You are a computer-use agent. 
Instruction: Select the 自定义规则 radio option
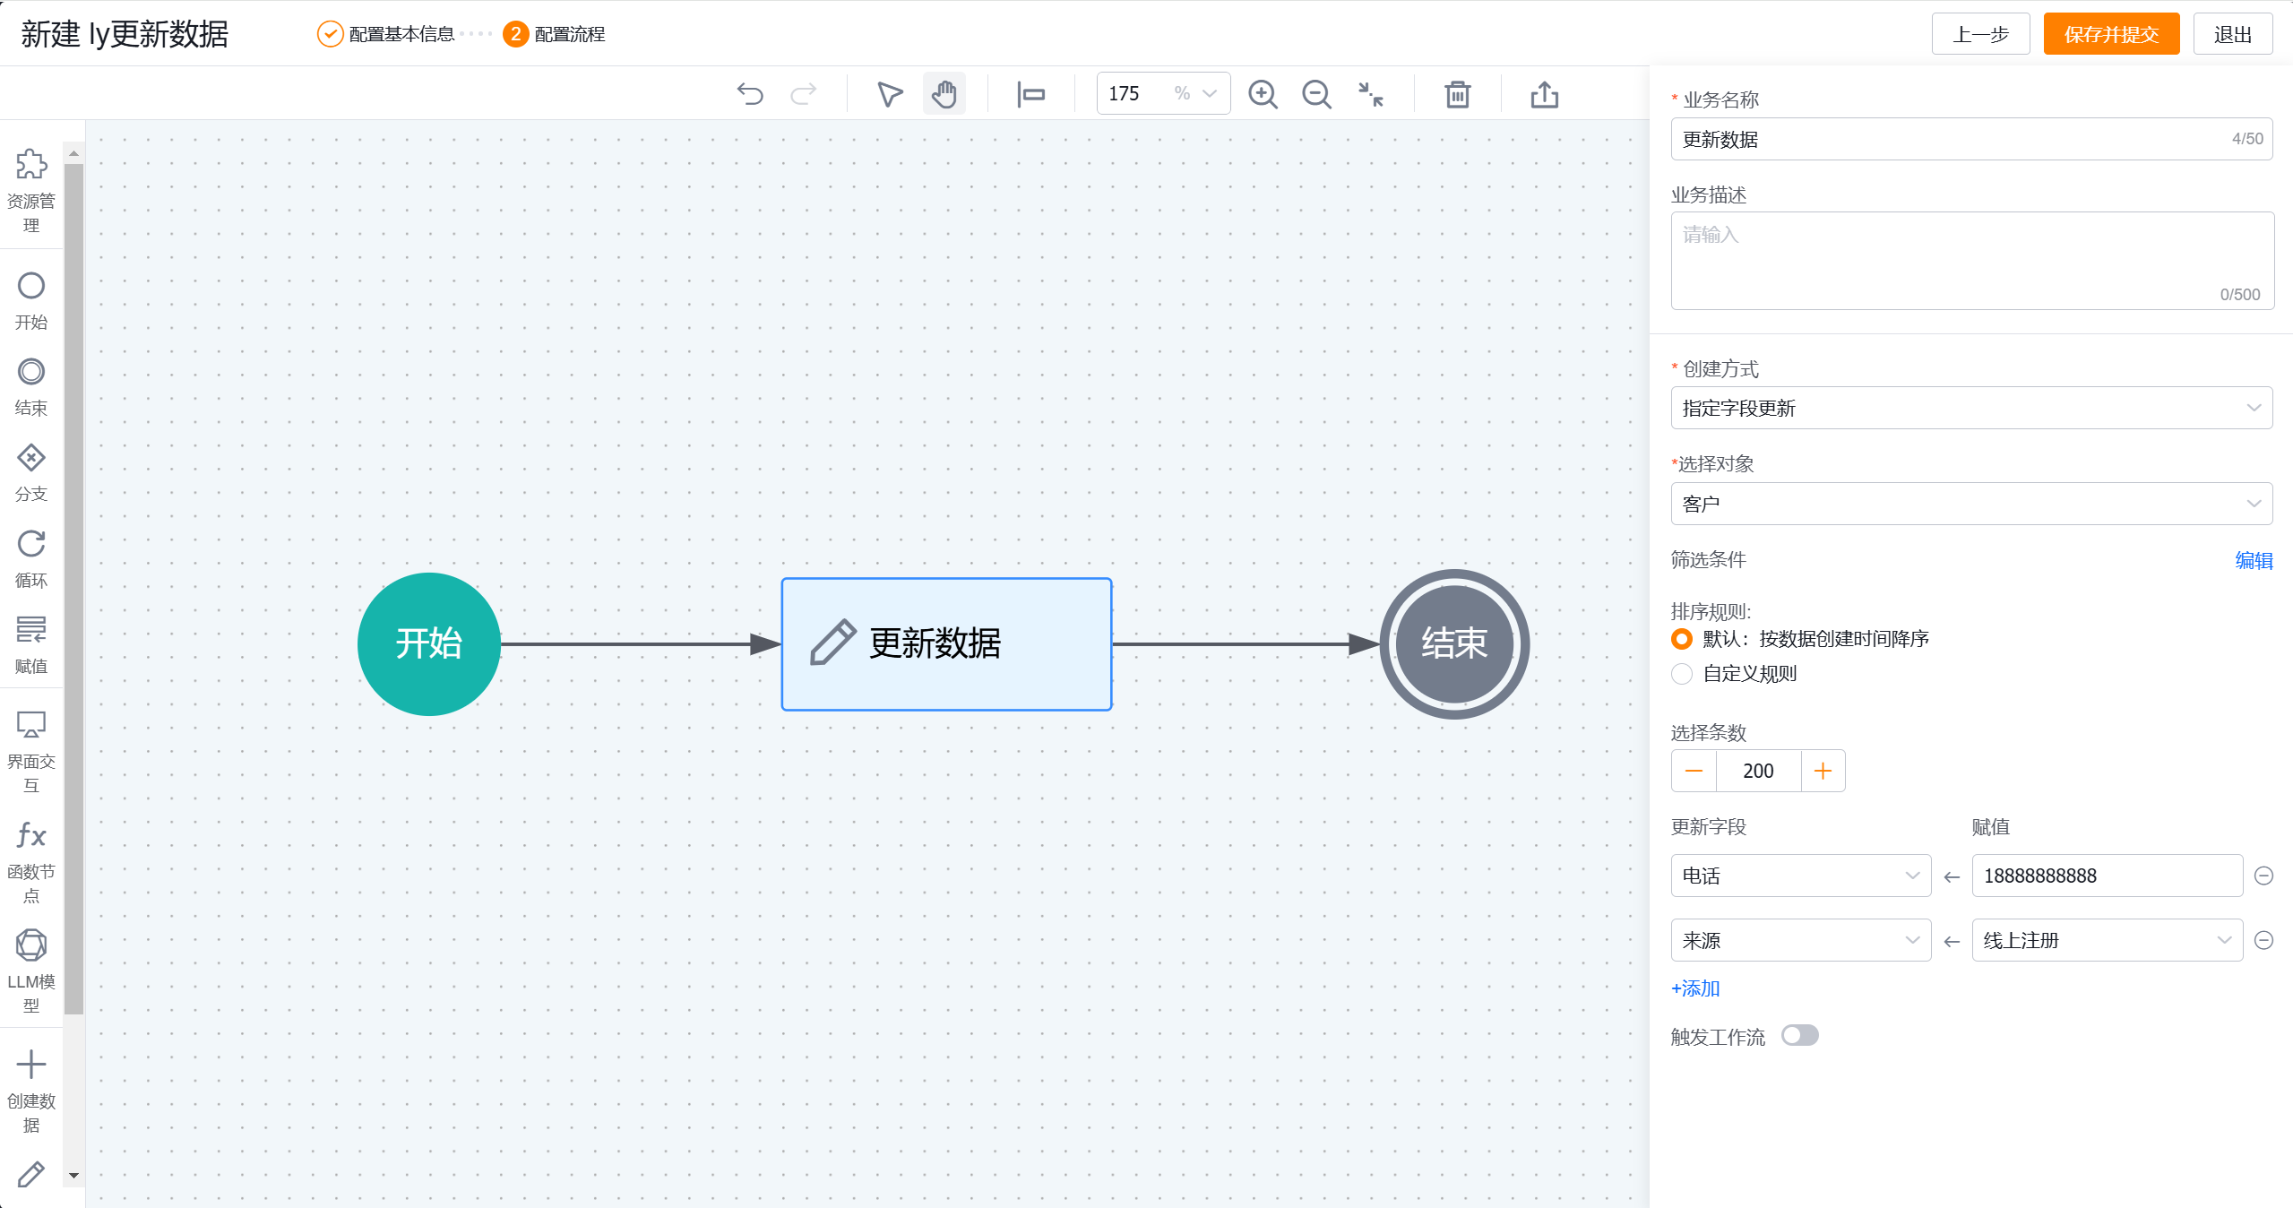(x=1682, y=674)
